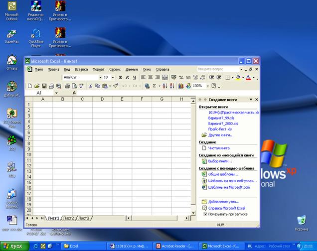Screen dimensions: 317x251
Task: Click the Save diskette icon
Action: click(x=44, y=86)
